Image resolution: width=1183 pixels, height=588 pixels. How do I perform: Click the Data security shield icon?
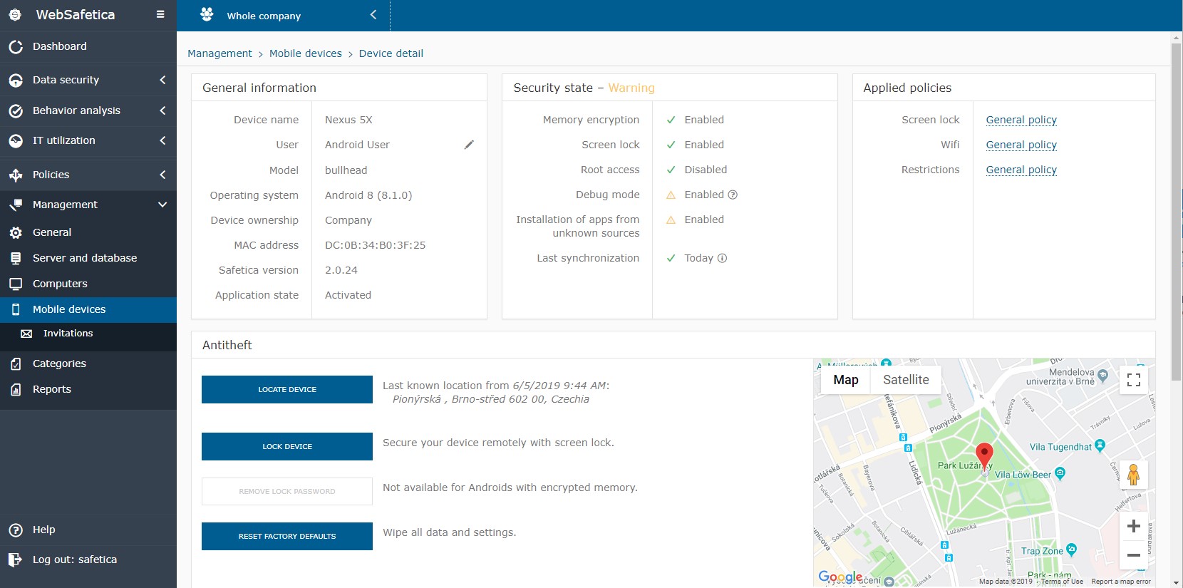[16, 81]
